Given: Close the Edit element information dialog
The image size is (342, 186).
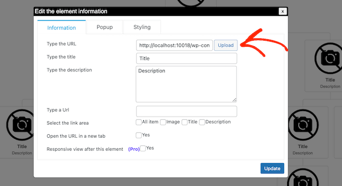Looking at the screenshot, I should [x=283, y=12].
